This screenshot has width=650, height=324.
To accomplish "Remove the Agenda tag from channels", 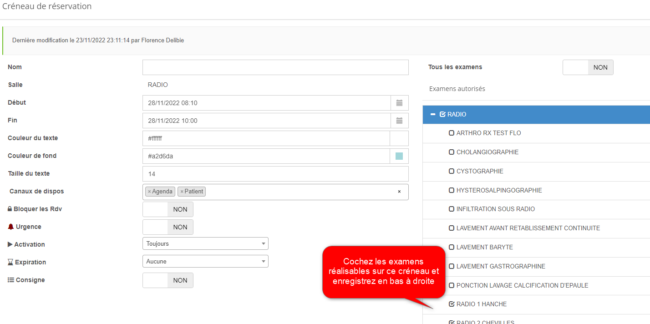I will (x=149, y=192).
